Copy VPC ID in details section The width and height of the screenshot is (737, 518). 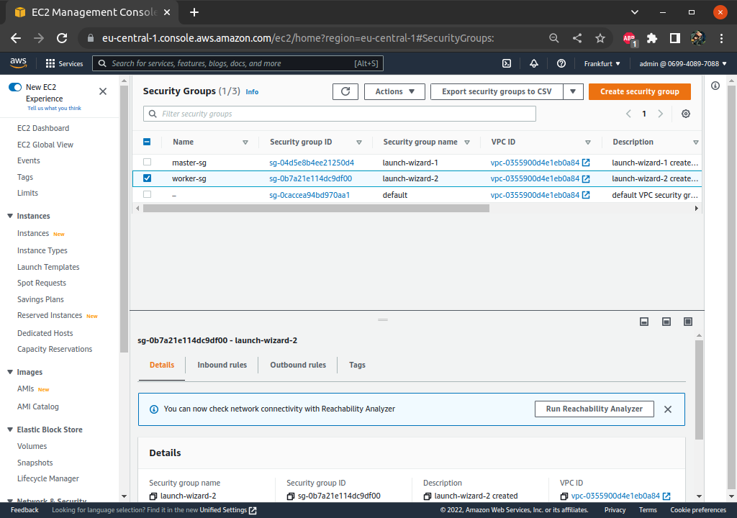(564, 496)
